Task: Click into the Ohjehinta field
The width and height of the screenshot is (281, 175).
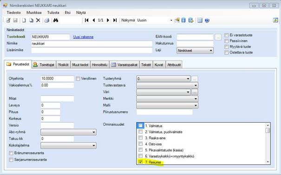Action: pos(57,79)
